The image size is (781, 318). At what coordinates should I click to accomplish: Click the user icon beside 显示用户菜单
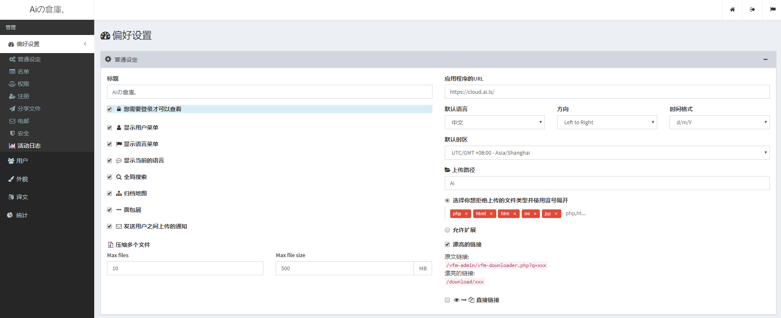[119, 128]
